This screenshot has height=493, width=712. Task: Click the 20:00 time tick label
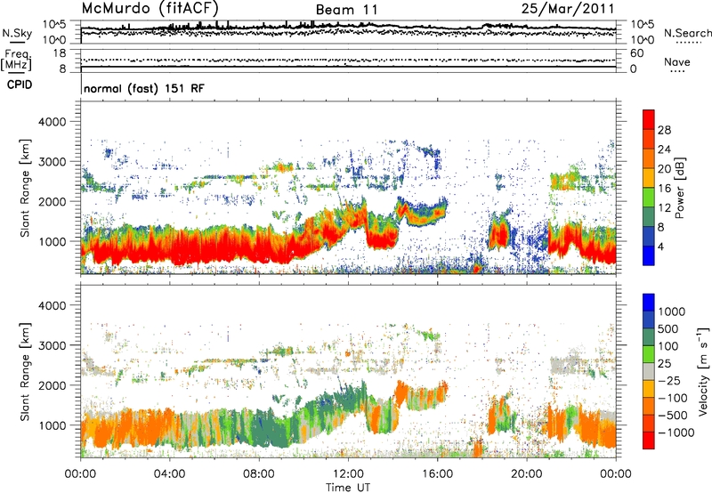click(526, 474)
